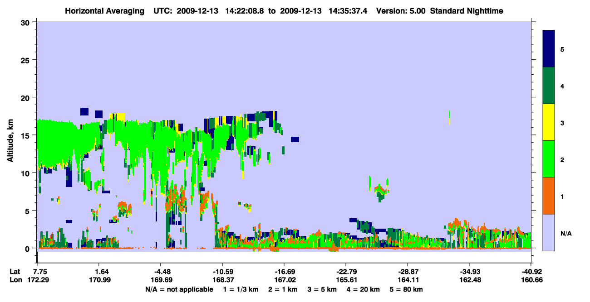This screenshot has width=590, height=302.
Task: Click the colorbar label '4'
Action: click(562, 86)
